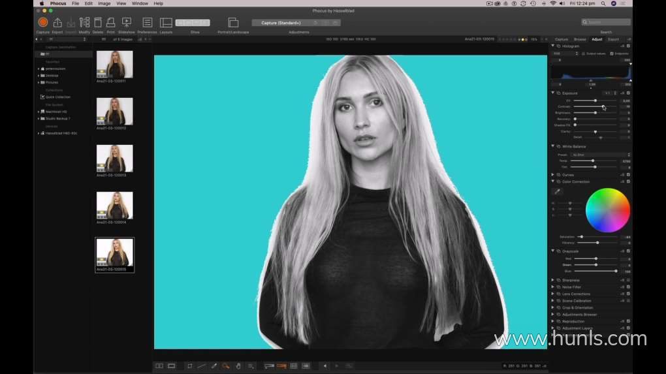666x374 pixels.
Task: Toggle the Curves tool enable checkbox
Action: pos(628,174)
